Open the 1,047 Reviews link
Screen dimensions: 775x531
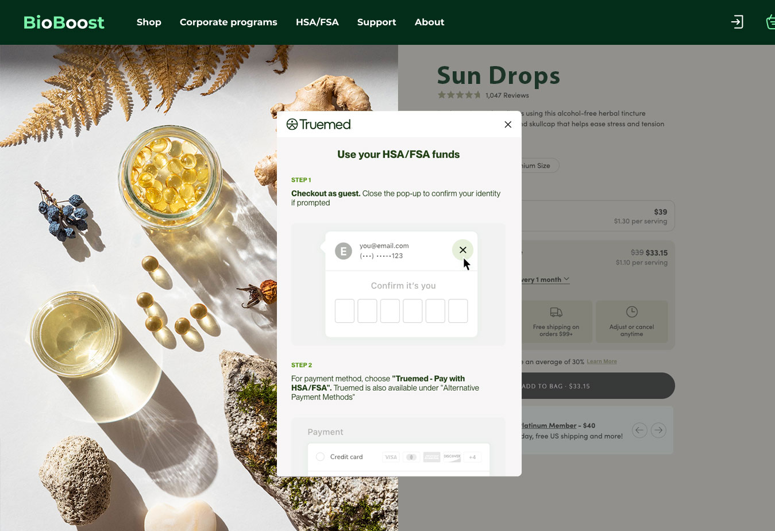point(507,95)
